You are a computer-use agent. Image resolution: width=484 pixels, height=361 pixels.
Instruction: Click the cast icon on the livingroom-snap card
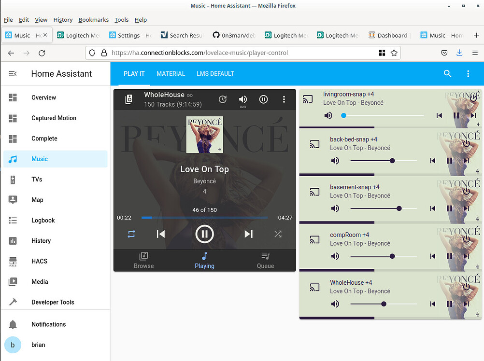(x=314, y=98)
